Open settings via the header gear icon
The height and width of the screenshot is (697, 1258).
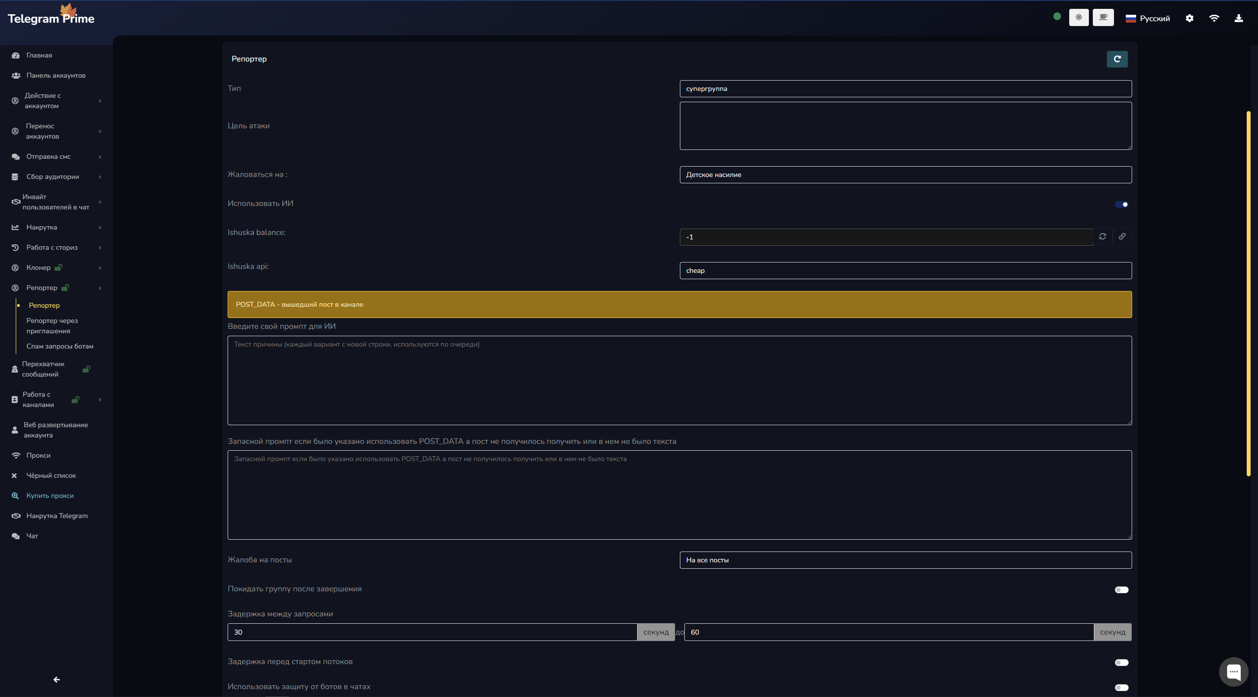pos(1189,18)
